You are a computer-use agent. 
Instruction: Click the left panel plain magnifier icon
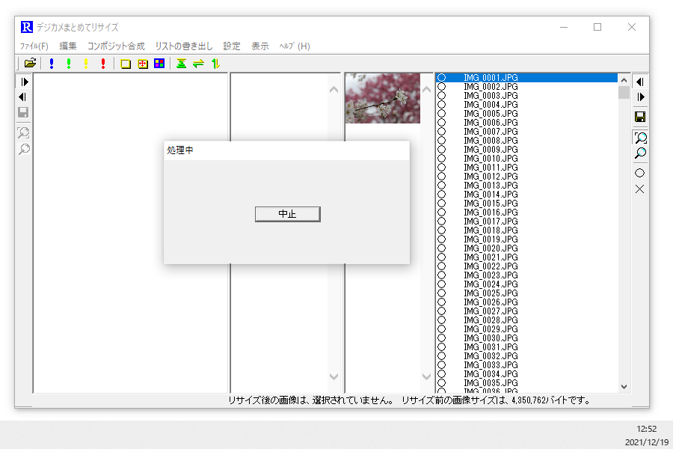point(24,149)
